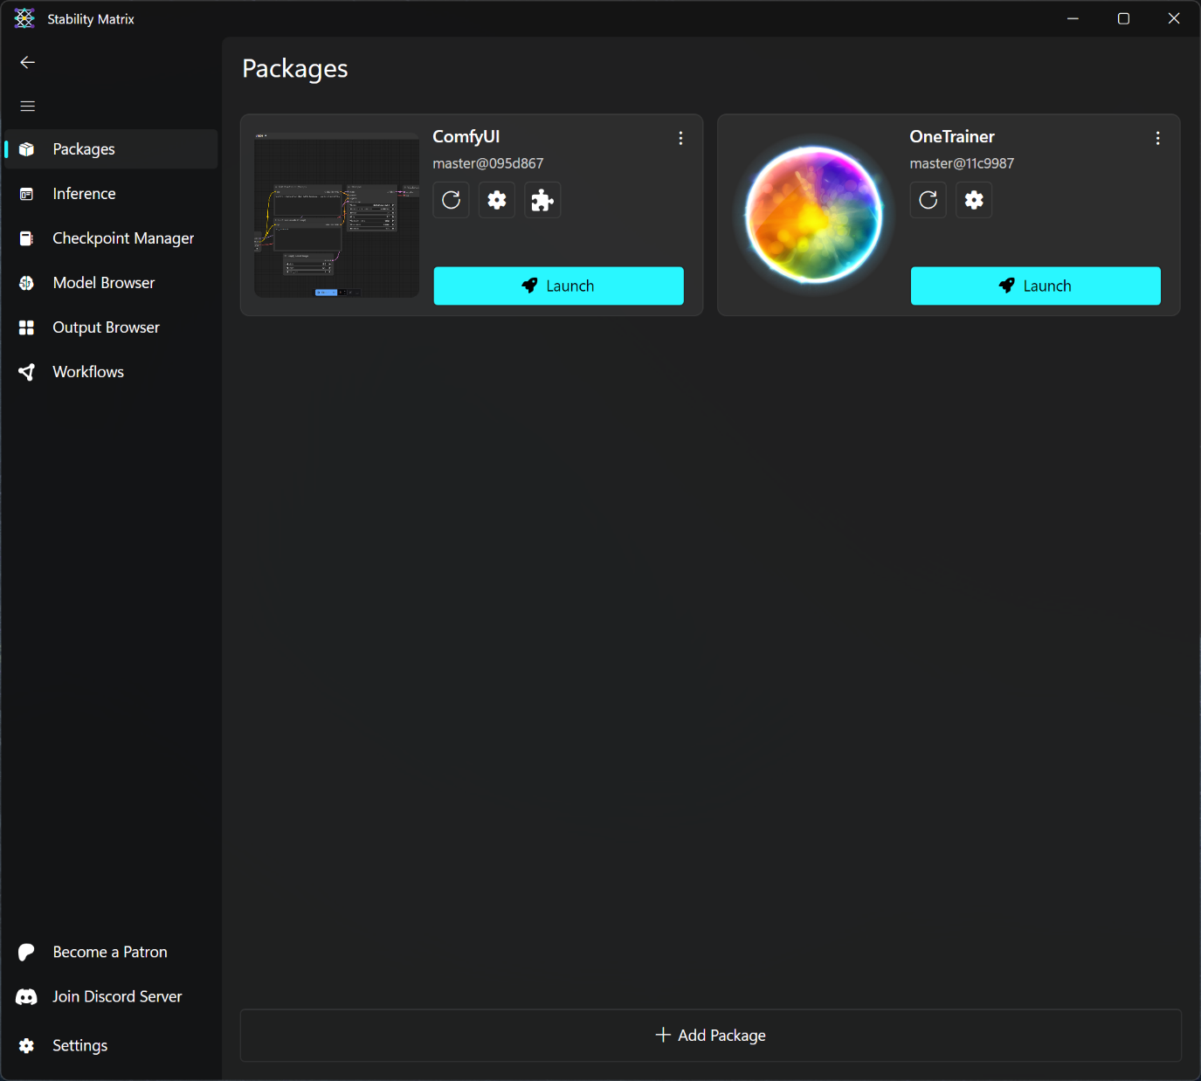Open Join Discord Server link
The image size is (1201, 1081).
[x=116, y=996]
